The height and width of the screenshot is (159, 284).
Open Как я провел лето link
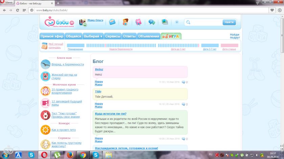[64, 130]
